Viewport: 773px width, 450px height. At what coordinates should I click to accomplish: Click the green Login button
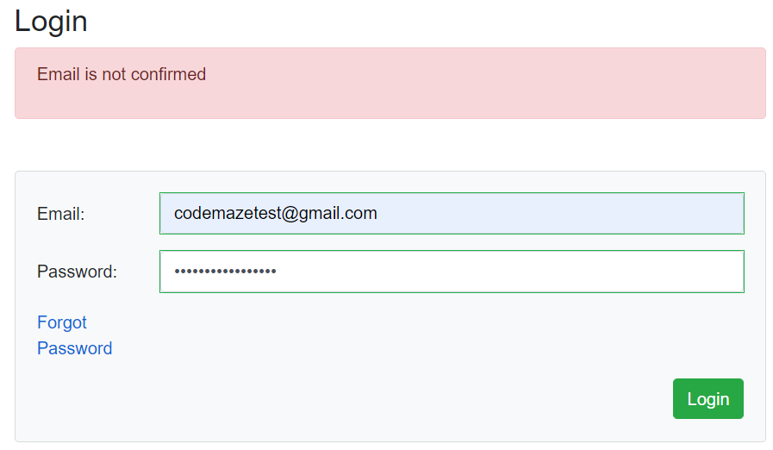pos(708,399)
